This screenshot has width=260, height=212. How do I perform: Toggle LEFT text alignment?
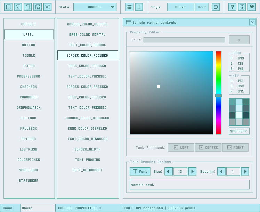pyautogui.click(x=181, y=147)
